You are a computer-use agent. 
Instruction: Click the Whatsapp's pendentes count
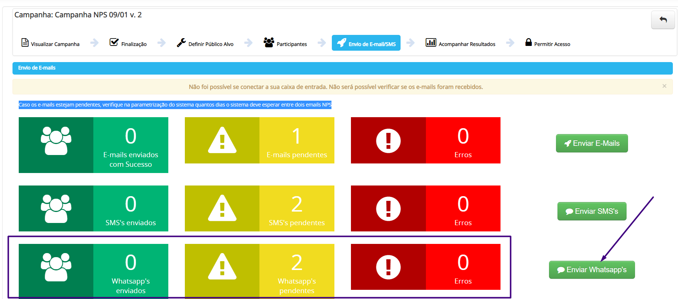coord(297,262)
